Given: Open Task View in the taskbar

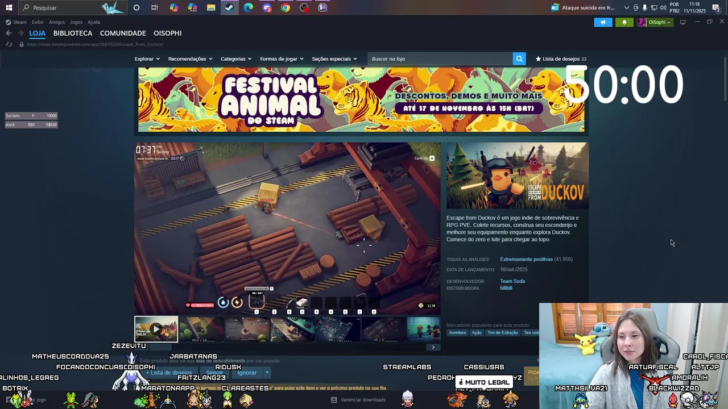Looking at the screenshot, I should pyautogui.click(x=155, y=7).
